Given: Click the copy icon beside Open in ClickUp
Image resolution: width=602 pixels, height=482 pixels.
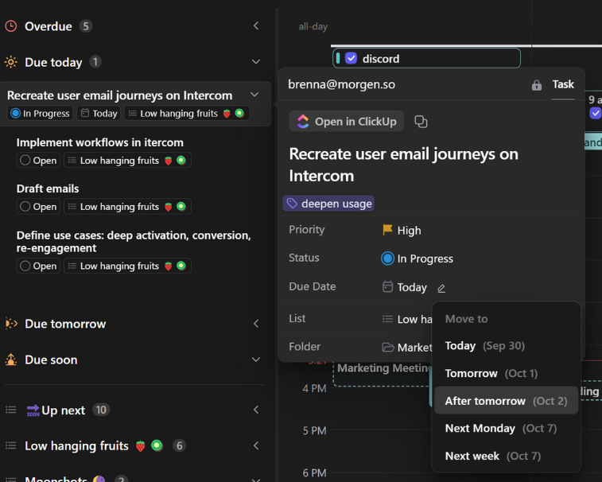Looking at the screenshot, I should (x=421, y=122).
